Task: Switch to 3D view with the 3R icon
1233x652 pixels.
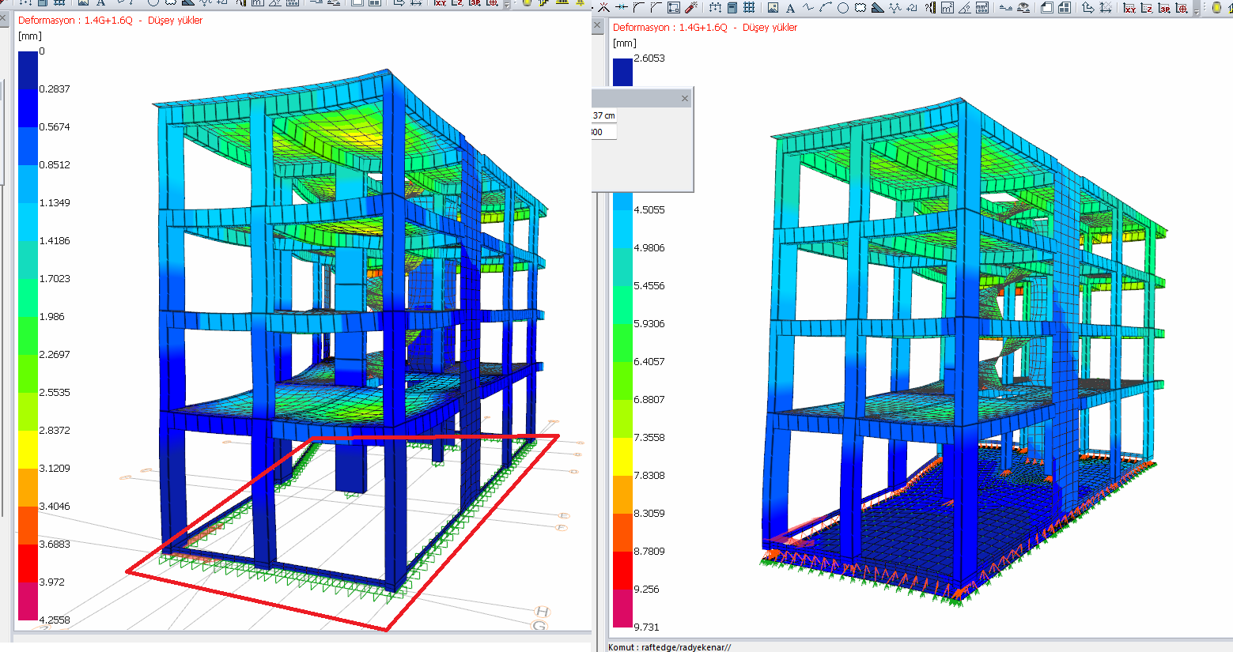Action: click(x=1164, y=8)
